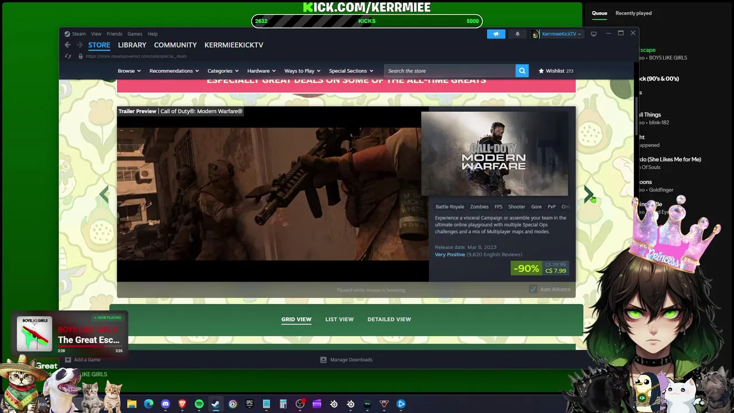Click Very Positive reviews link
734x413 pixels.
[450, 254]
